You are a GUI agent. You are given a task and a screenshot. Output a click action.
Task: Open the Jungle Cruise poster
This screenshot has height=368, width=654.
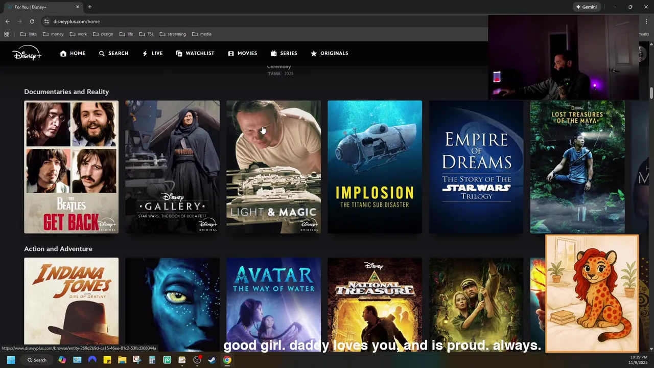point(476,301)
